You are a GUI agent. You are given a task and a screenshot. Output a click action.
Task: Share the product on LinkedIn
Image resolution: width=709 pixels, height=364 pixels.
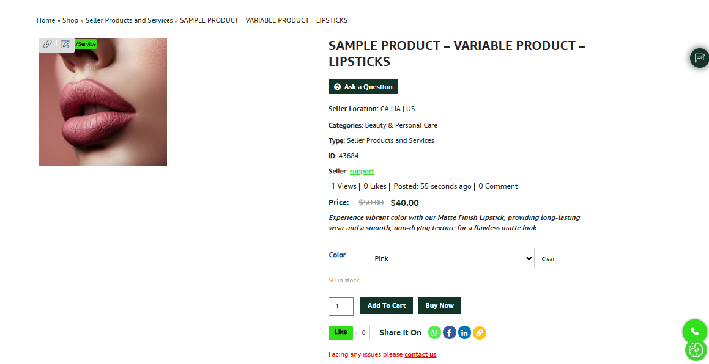(464, 333)
